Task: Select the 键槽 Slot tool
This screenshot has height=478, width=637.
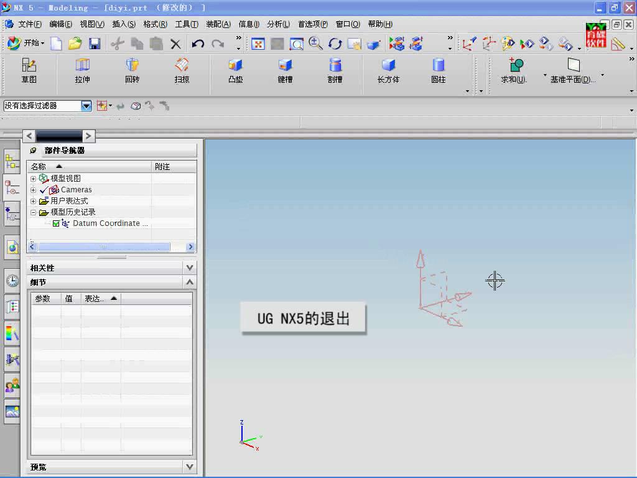Action: [285, 71]
